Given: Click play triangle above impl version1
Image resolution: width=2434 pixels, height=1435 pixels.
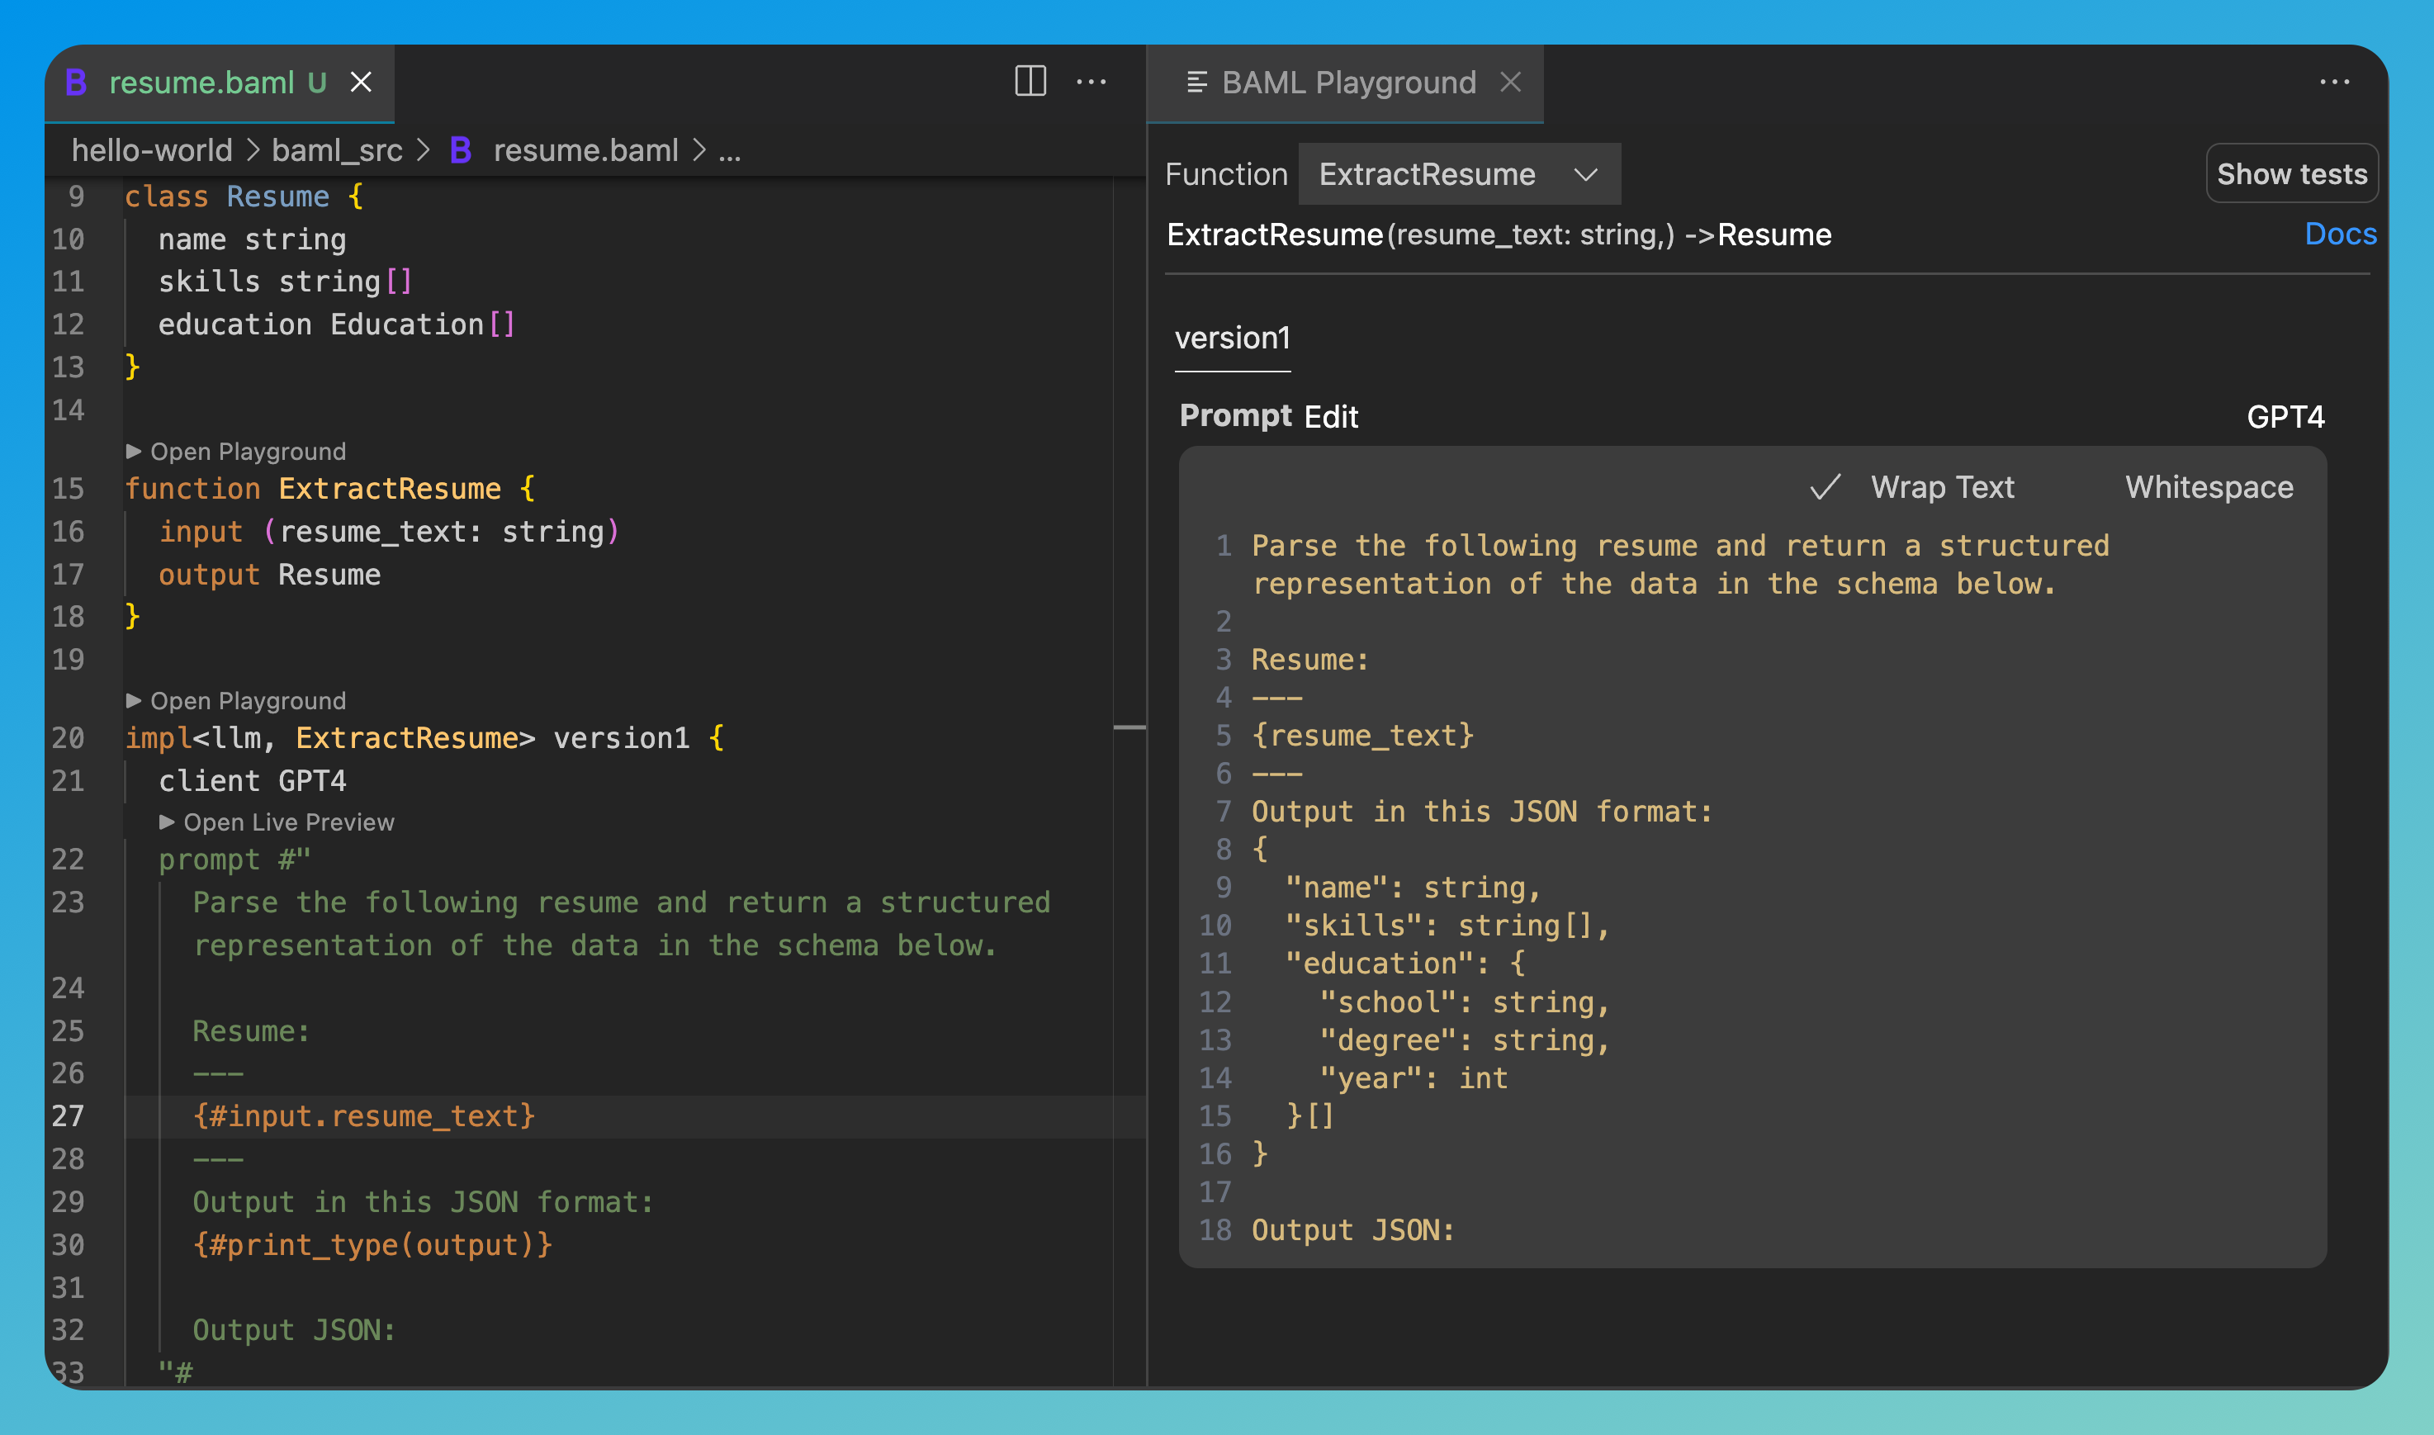Looking at the screenshot, I should [x=135, y=701].
